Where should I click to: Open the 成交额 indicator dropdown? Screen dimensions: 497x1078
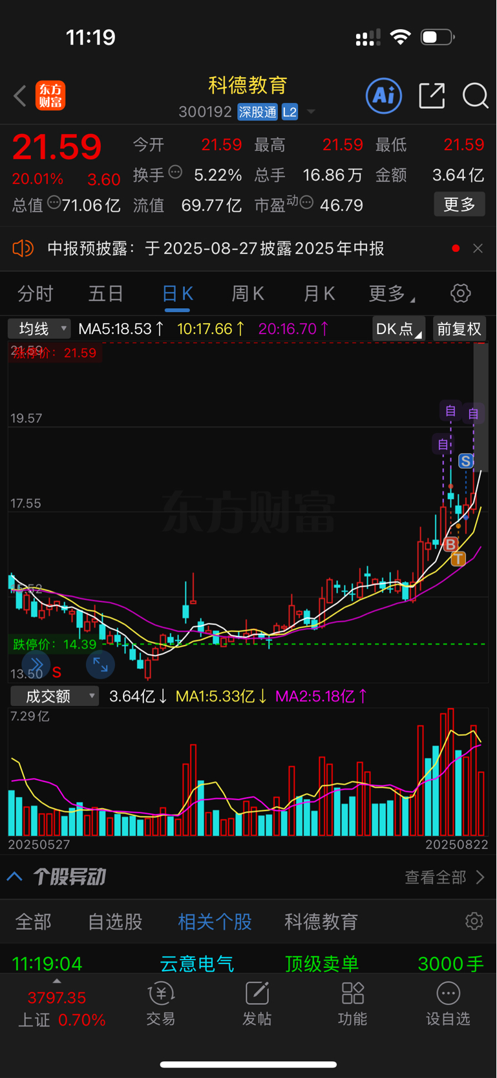tap(55, 696)
